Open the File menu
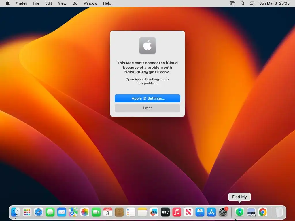 pyautogui.click(x=36, y=3)
